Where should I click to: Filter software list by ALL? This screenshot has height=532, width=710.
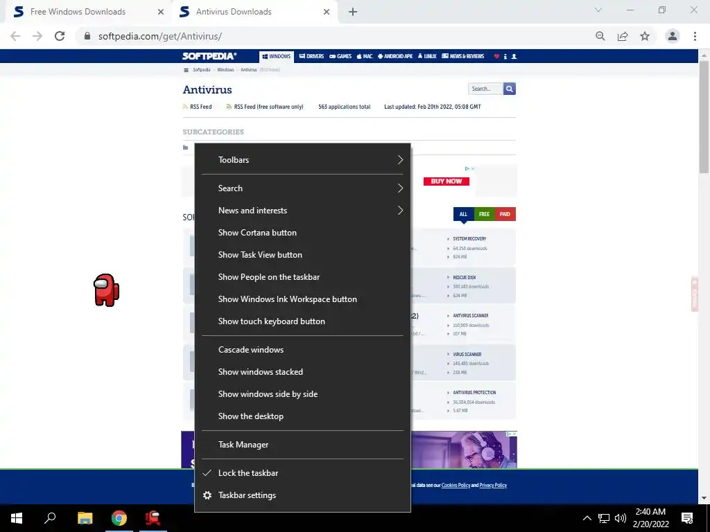[463, 215]
